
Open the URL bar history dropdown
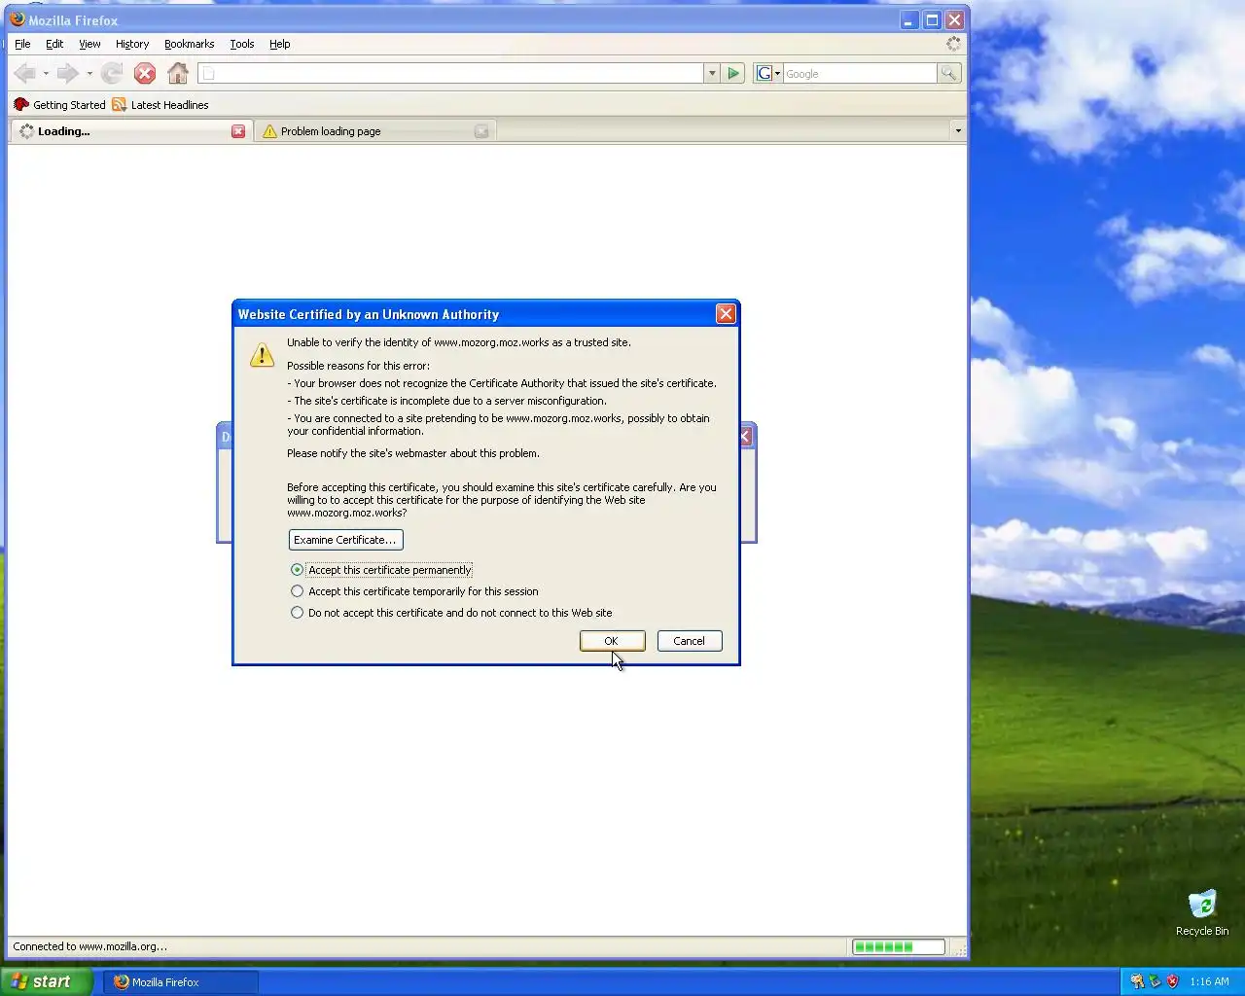(712, 73)
